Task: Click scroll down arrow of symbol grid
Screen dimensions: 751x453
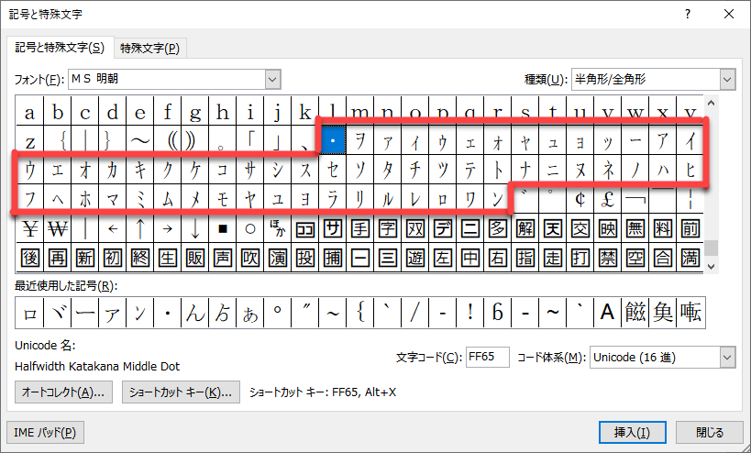Action: click(x=712, y=265)
